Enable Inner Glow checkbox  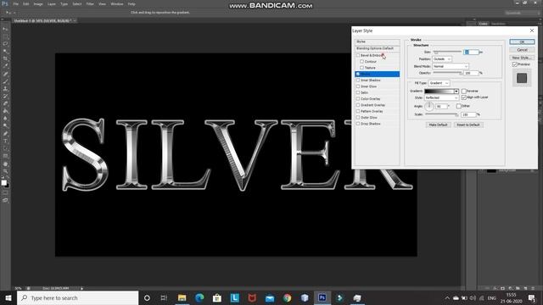pos(358,86)
